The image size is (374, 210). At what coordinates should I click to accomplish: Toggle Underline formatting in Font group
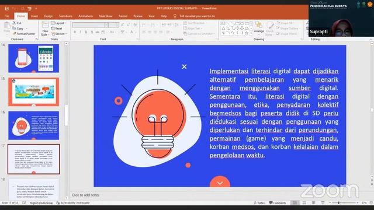pyautogui.click(x=86, y=32)
